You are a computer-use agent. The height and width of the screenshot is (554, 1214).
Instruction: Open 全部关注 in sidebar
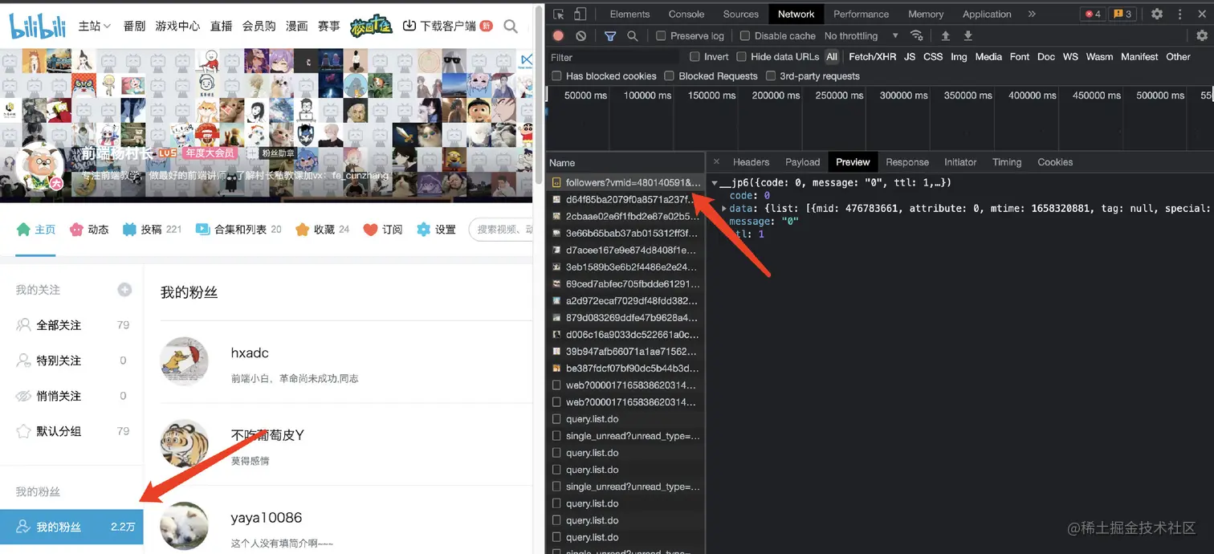[x=72, y=325]
